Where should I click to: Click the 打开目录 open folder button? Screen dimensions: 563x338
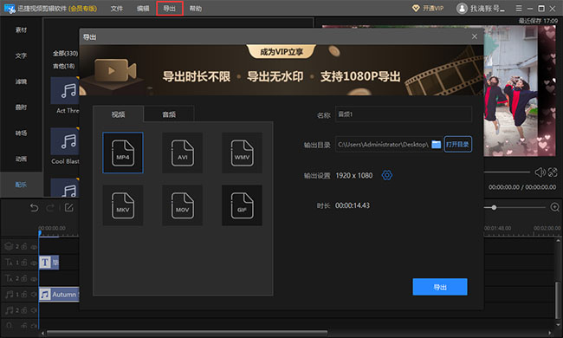458,145
